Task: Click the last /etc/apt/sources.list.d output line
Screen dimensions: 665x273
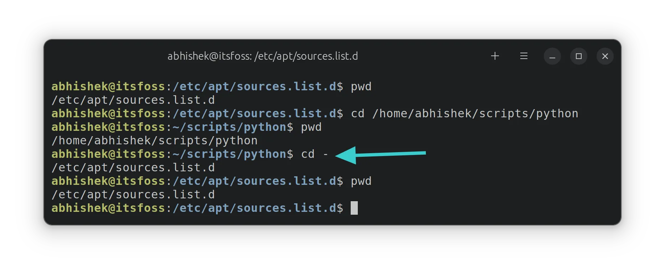Action: click(133, 194)
